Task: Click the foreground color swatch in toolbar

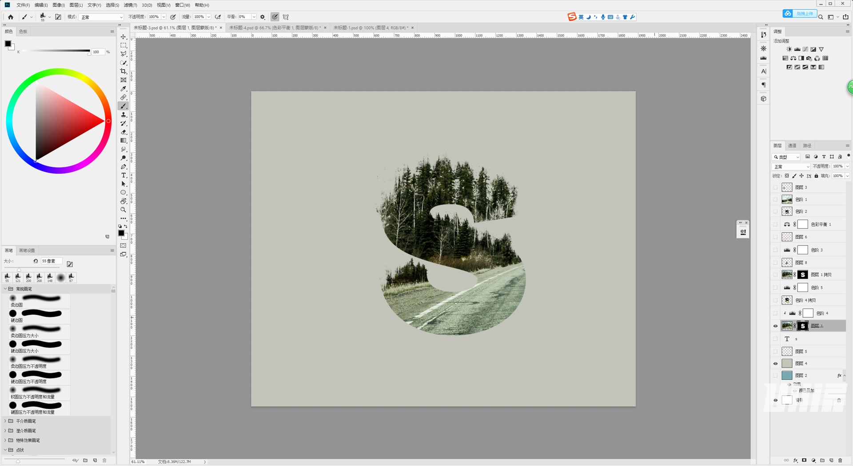Action: pos(121,233)
